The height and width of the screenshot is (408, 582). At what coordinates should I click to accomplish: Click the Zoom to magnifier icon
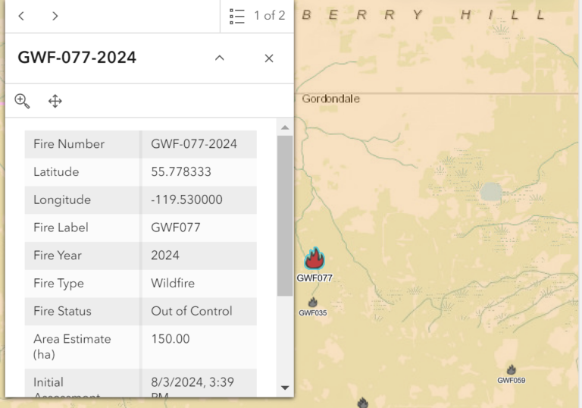tap(22, 101)
